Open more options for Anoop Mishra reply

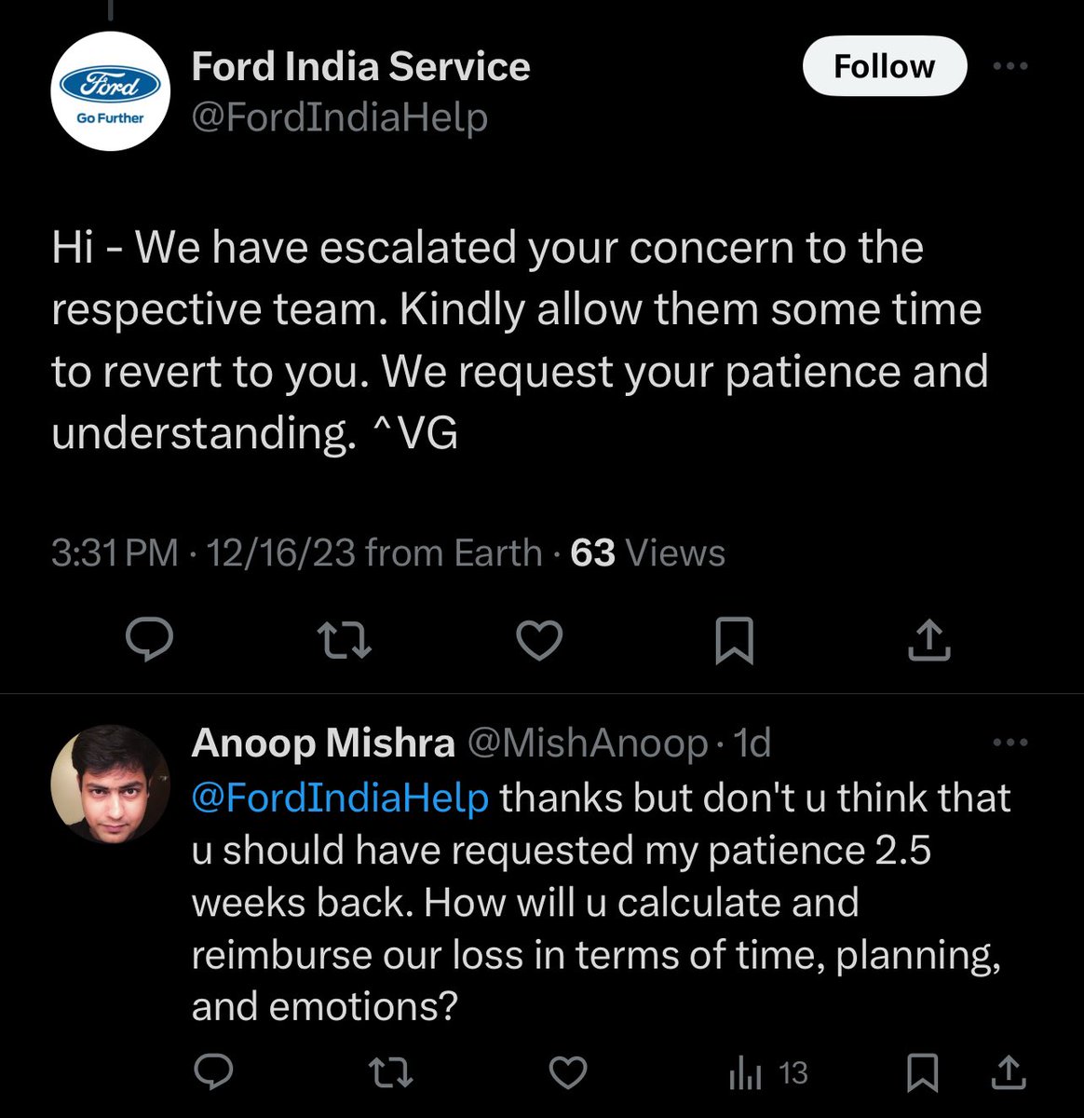pos(1010,743)
